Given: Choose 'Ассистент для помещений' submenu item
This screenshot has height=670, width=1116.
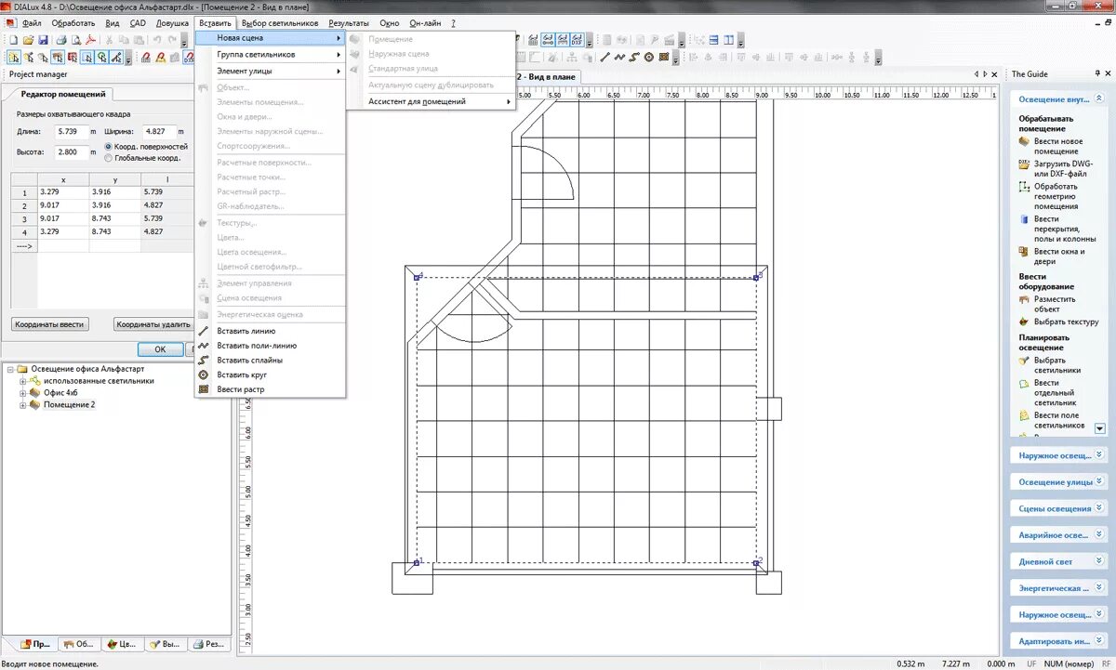Looking at the screenshot, I should (x=431, y=101).
